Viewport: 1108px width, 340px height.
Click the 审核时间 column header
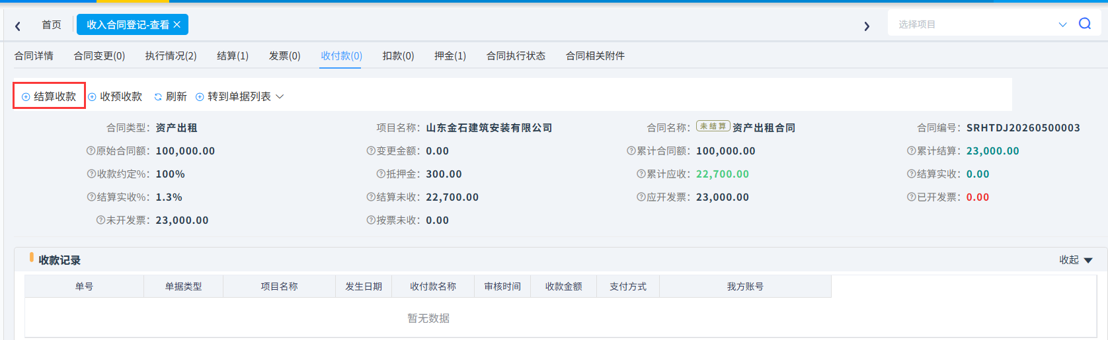pyautogui.click(x=502, y=287)
